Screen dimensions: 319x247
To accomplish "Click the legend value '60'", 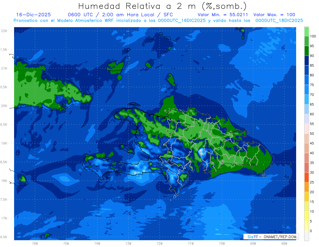I will click(312, 114).
